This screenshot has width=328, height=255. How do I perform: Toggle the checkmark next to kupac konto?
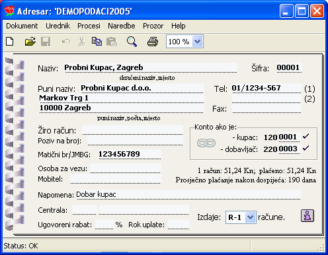[x=306, y=137]
